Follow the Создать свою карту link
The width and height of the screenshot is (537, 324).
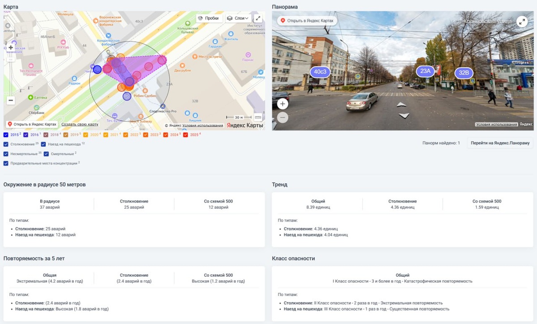[x=80, y=124]
